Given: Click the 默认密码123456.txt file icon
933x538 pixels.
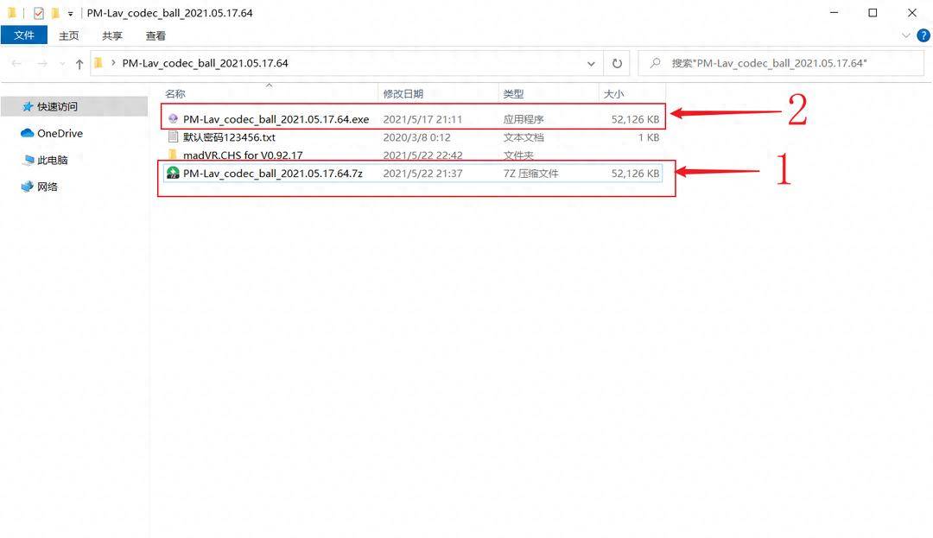Looking at the screenshot, I should click(173, 137).
